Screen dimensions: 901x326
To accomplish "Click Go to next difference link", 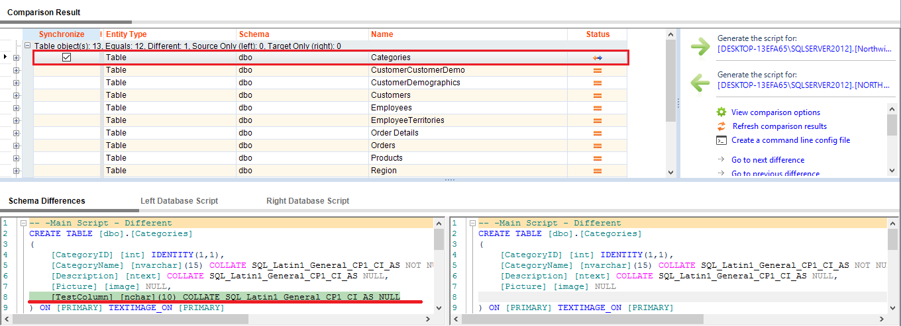I will (768, 160).
